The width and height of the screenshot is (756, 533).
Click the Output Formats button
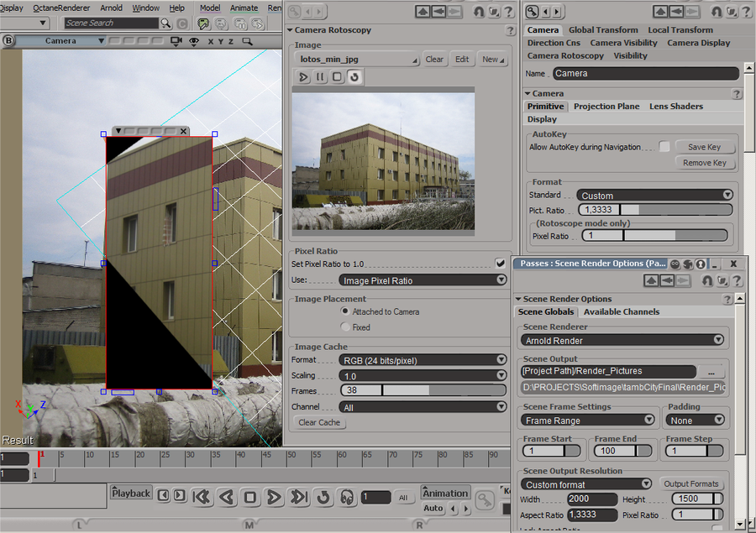[x=691, y=483]
